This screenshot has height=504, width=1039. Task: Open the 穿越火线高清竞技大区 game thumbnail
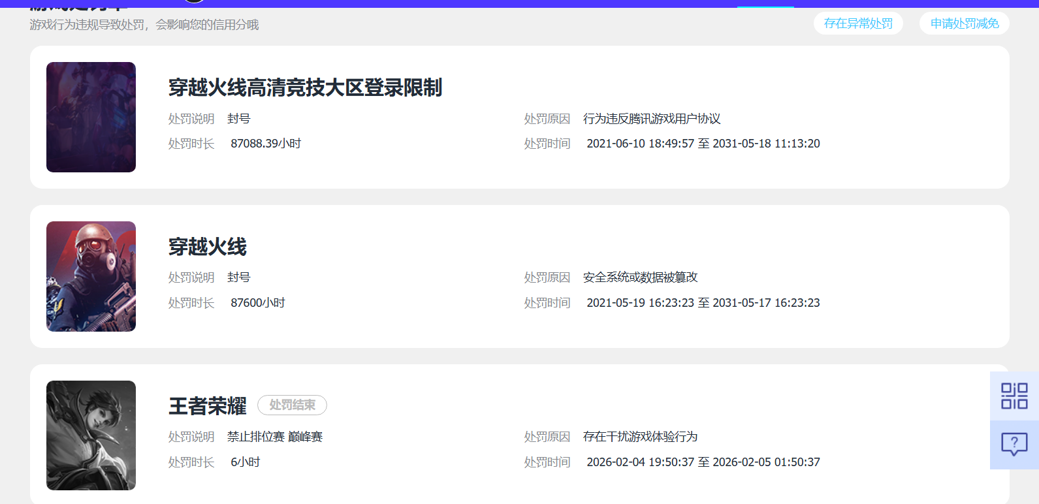(91, 117)
